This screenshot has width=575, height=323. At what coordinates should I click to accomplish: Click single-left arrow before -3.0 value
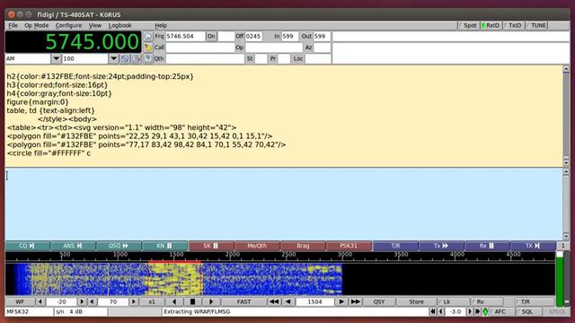pyautogui.click(x=441, y=311)
